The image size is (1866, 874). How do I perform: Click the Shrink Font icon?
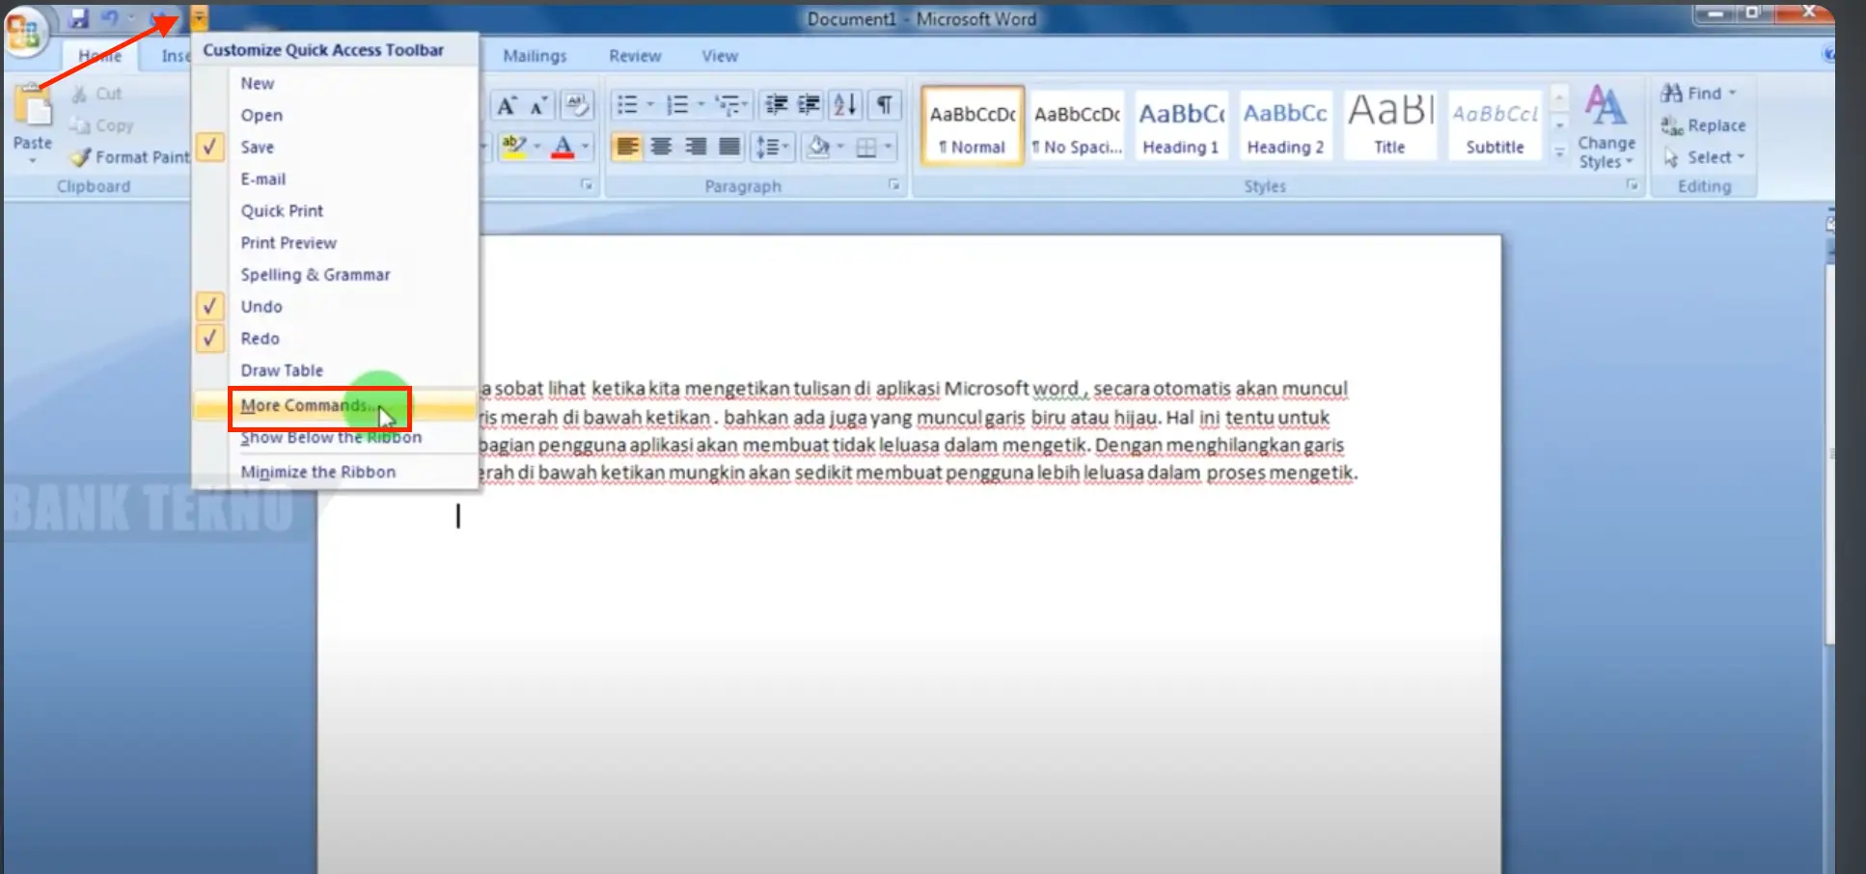pyautogui.click(x=538, y=105)
